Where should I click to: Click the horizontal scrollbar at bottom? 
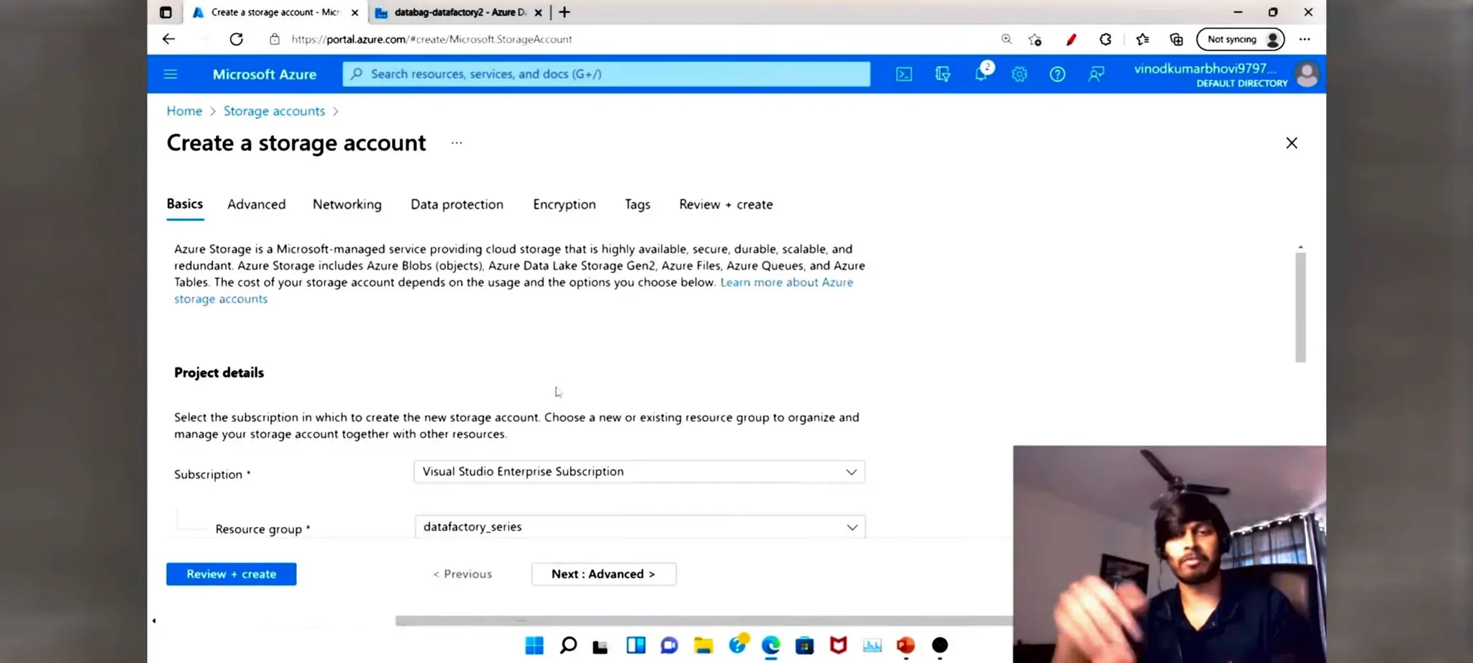pyautogui.click(x=703, y=621)
